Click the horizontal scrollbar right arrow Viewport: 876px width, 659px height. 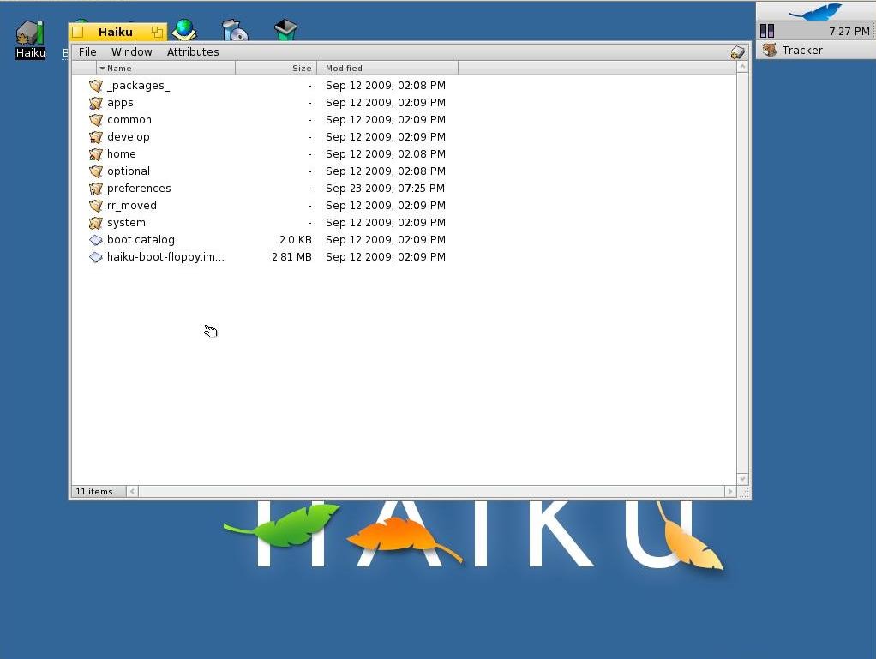point(730,491)
